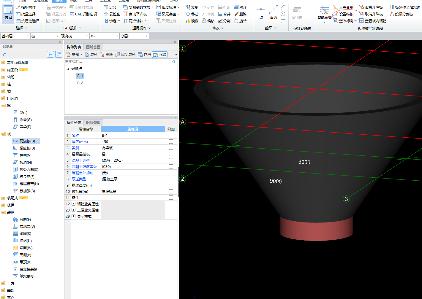422x299 pixels.
Task: Switch to 图层管理 tab in property panel
Action: coord(93,123)
